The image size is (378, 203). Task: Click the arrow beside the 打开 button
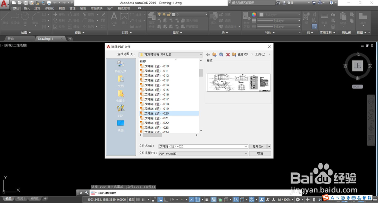[x=269, y=147]
